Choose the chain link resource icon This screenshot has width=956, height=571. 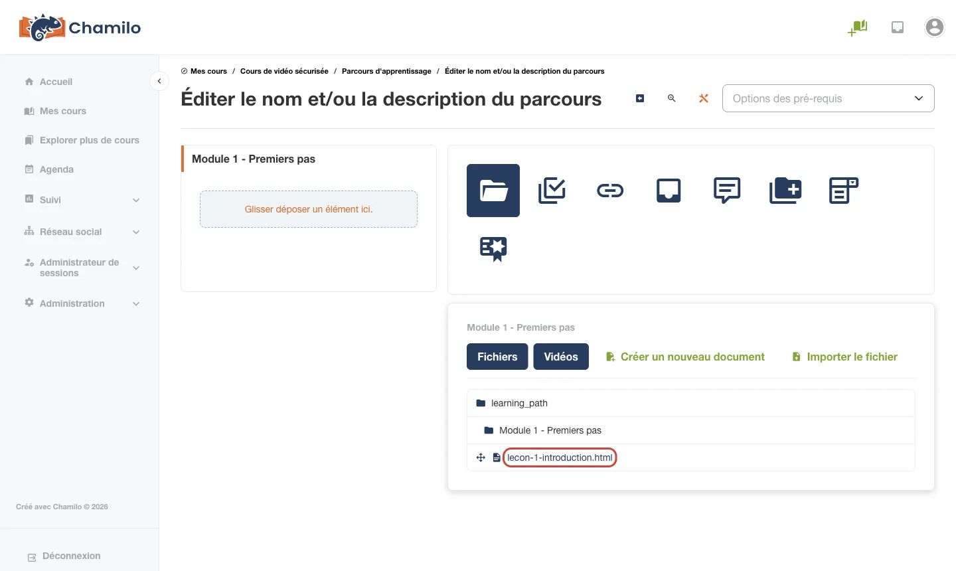point(610,191)
